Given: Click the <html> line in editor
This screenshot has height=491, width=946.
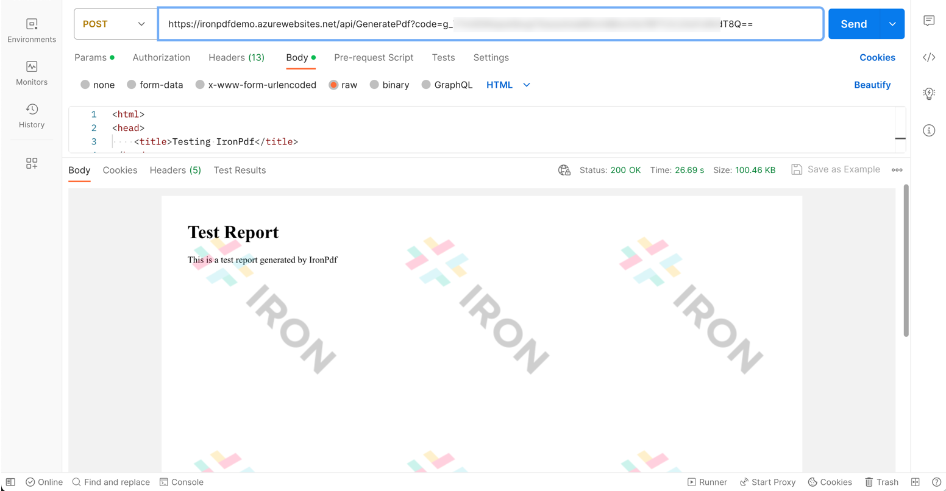Looking at the screenshot, I should point(128,114).
